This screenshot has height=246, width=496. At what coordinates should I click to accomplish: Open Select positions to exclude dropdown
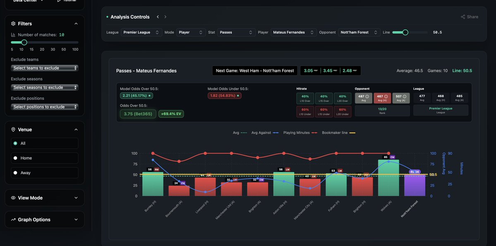point(45,107)
